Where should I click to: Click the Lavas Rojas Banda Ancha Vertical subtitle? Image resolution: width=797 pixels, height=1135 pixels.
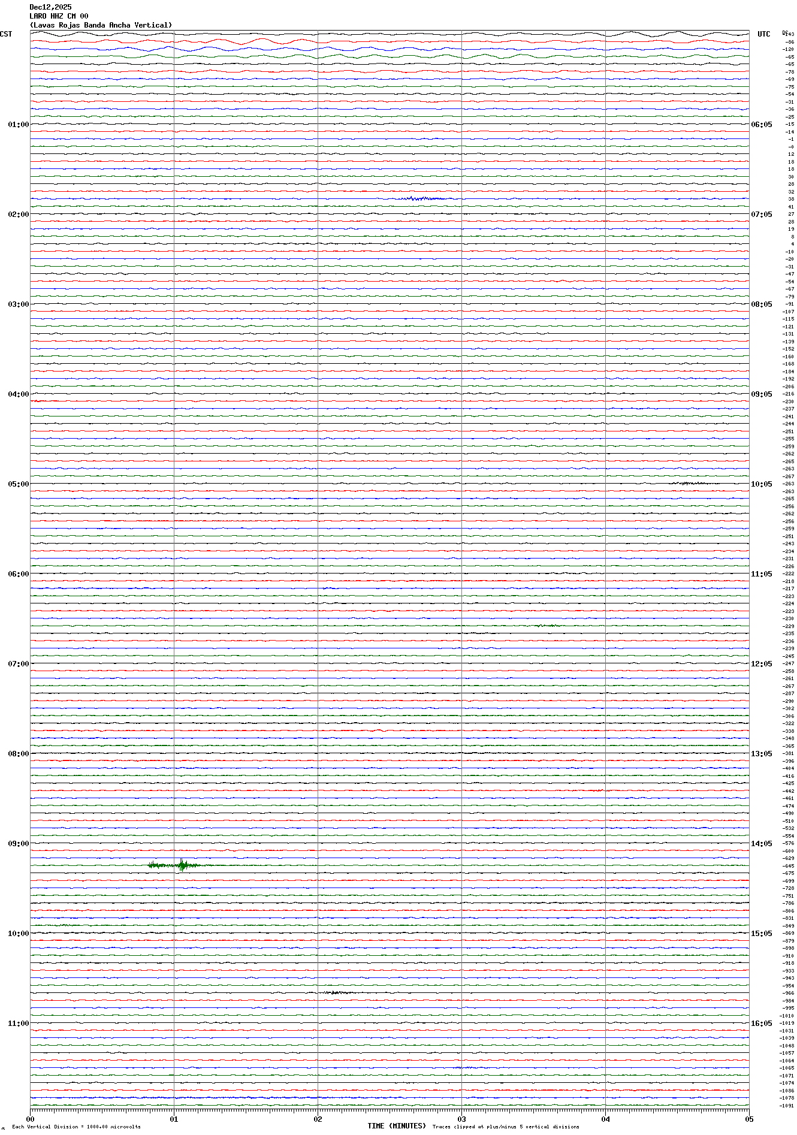click(x=101, y=25)
